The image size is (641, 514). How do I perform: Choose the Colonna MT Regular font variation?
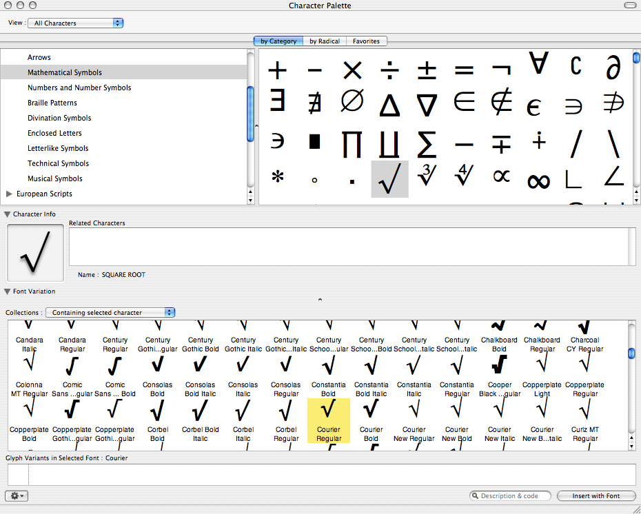pyautogui.click(x=29, y=376)
